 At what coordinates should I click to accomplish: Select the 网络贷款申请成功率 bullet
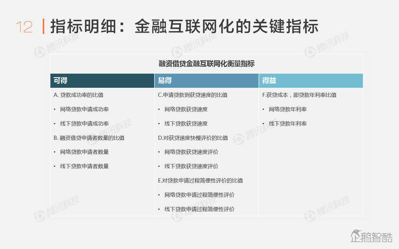tap(84, 109)
